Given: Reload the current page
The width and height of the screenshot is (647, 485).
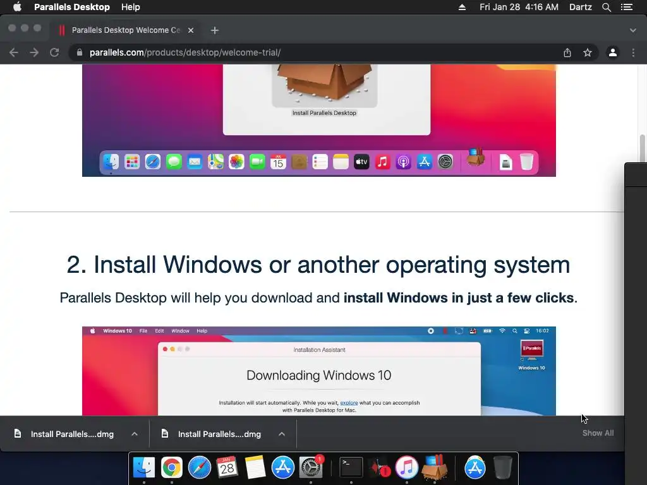Looking at the screenshot, I should coord(54,52).
